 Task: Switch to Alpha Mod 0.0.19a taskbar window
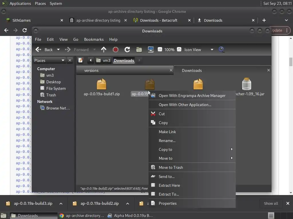(x=130, y=216)
